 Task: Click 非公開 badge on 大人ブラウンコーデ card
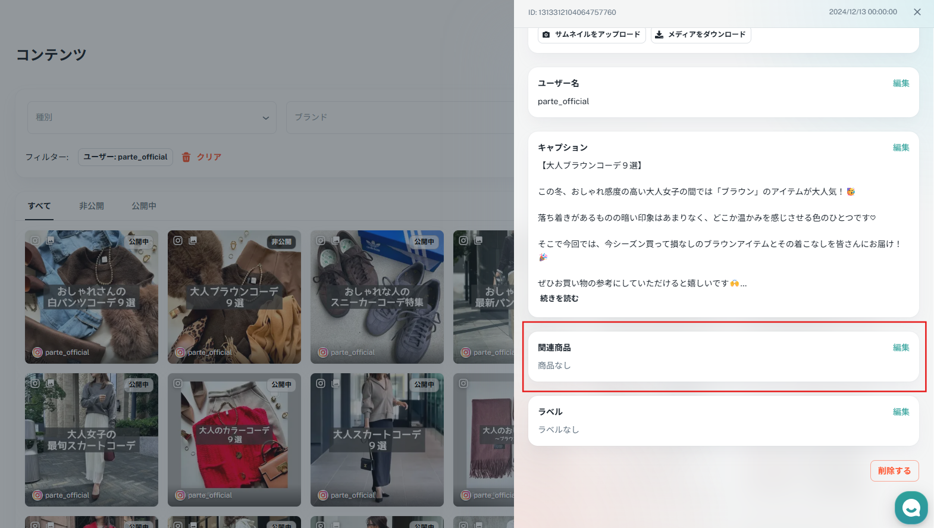click(281, 242)
